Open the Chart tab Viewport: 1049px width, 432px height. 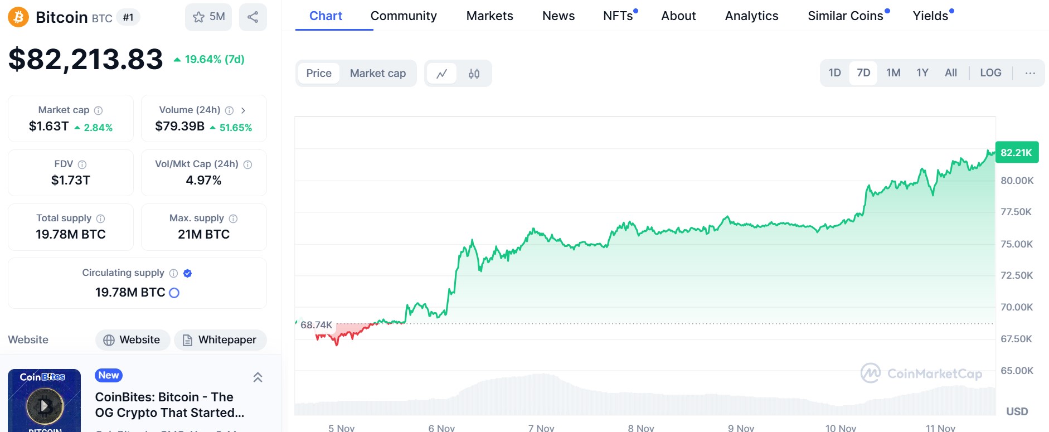pyautogui.click(x=326, y=16)
